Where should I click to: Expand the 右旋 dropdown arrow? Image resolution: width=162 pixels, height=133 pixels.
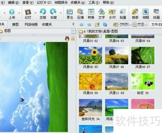pyautogui.click(x=61, y=13)
